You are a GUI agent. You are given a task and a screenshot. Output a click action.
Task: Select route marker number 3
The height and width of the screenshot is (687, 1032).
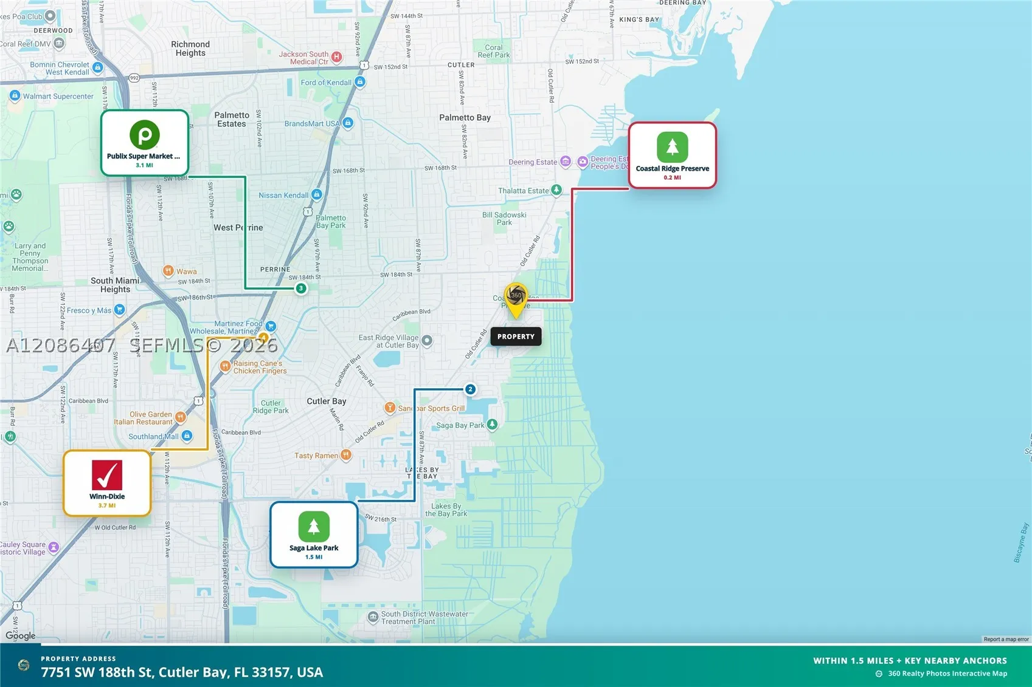coord(301,288)
